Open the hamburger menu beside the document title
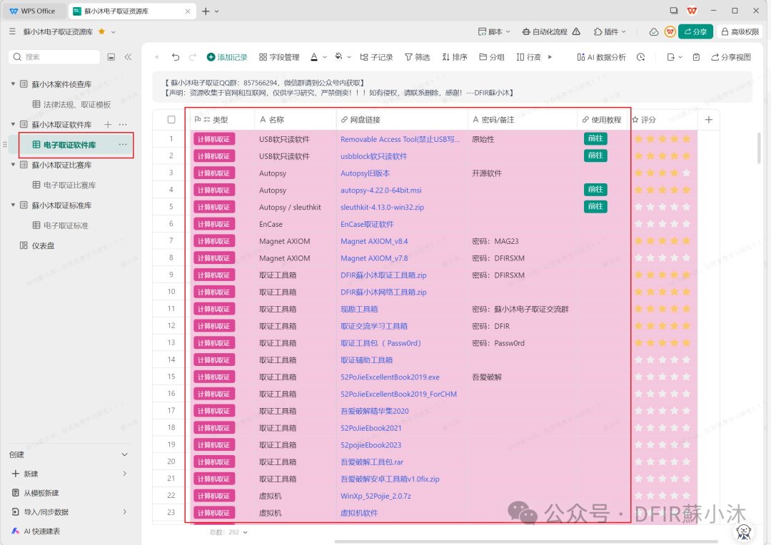The height and width of the screenshot is (545, 771). tap(12, 31)
